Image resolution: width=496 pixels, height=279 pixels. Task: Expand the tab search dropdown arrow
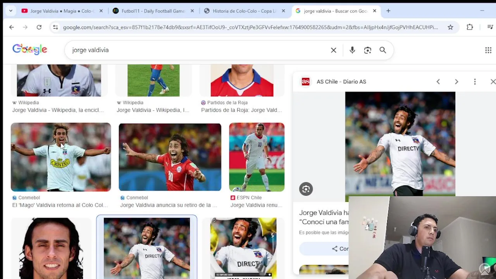point(10,11)
